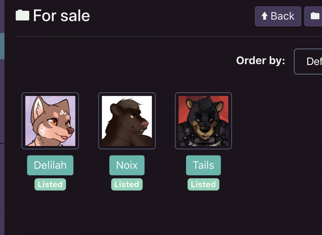Screen dimensions: 322x235
Task: Click the folder icon beside For sale
Action: [x=22, y=15]
